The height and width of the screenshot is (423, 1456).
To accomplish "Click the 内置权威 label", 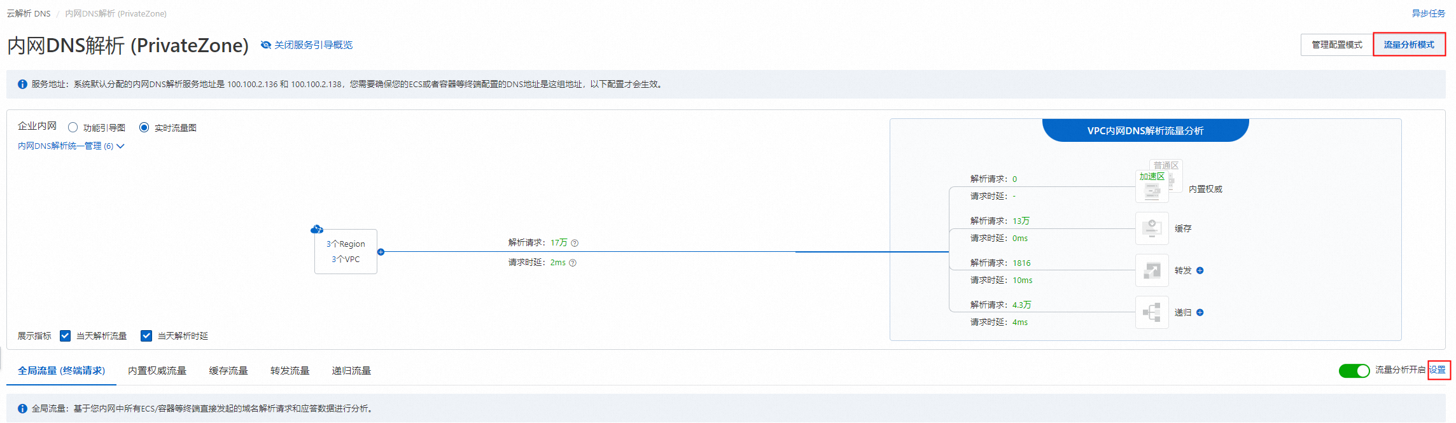I will [1205, 189].
